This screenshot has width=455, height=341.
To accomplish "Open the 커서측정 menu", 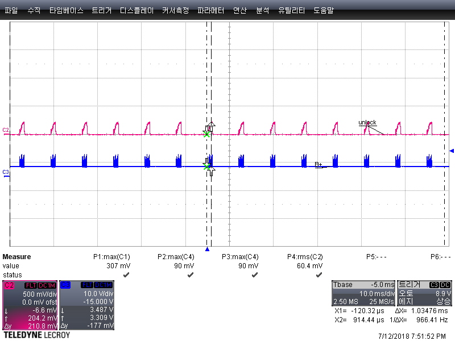I will coord(175,11).
